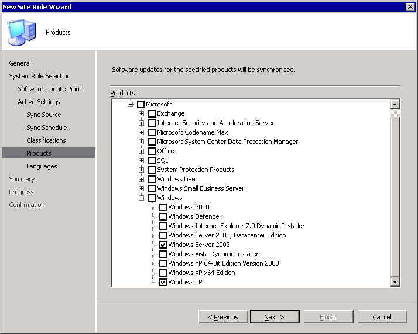Click the Previous button
Viewport: 418px width, 334px height.
pos(223,317)
